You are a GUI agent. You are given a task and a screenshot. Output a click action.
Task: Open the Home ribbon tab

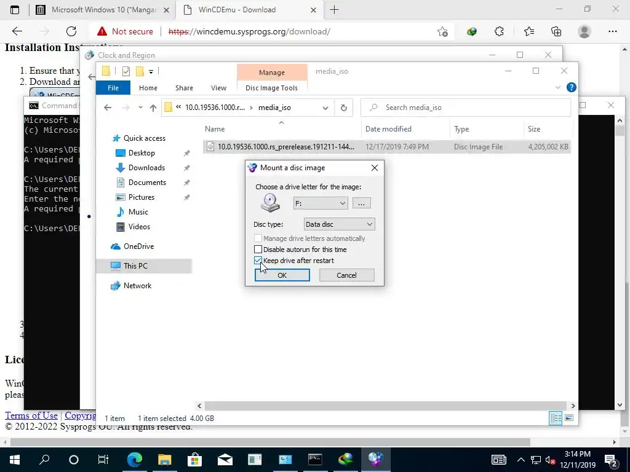click(x=148, y=88)
